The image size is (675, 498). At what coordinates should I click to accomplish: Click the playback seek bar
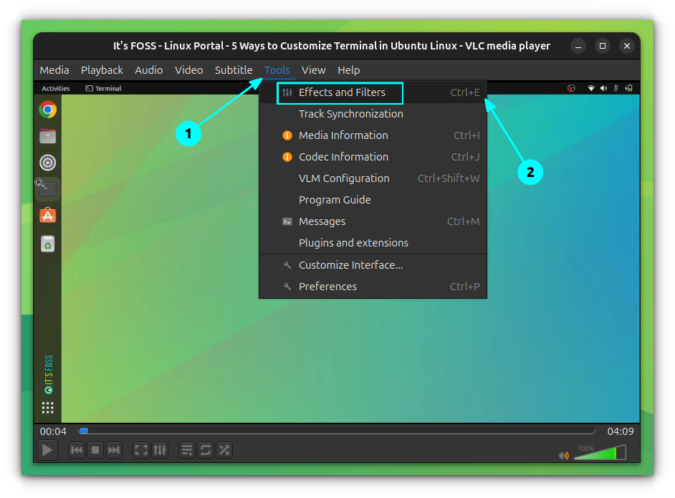coord(337,431)
